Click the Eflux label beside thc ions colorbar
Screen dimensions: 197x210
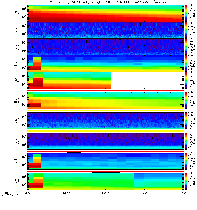tap(194, 141)
